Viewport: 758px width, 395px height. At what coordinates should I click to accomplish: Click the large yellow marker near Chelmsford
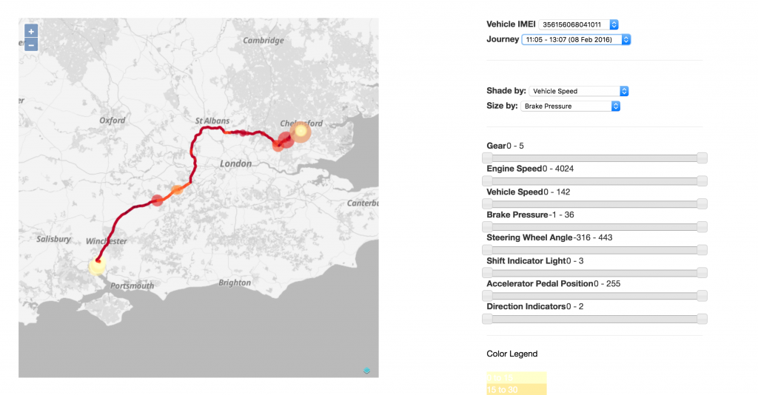[301, 132]
